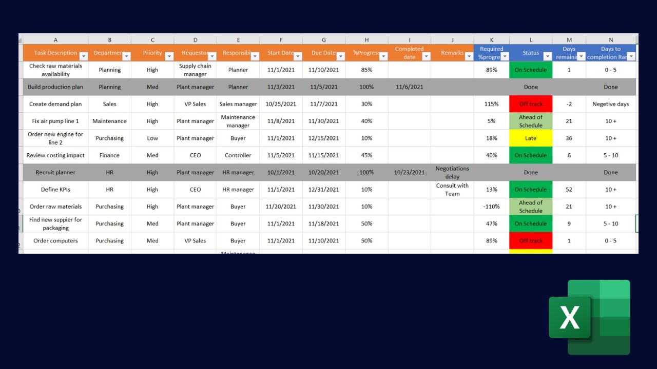The height and width of the screenshot is (369, 657).
Task: Open the Required %progress filter dropdown
Action: 505,56
